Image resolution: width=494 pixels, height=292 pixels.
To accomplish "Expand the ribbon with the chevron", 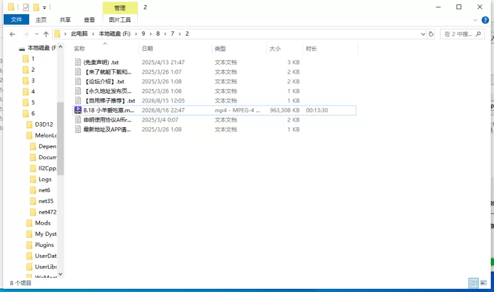I will click(475, 20).
